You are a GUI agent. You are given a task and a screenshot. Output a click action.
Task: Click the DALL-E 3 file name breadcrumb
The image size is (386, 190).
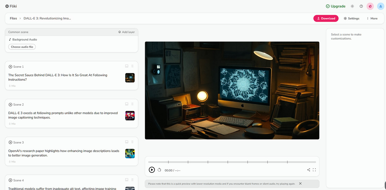47,18
